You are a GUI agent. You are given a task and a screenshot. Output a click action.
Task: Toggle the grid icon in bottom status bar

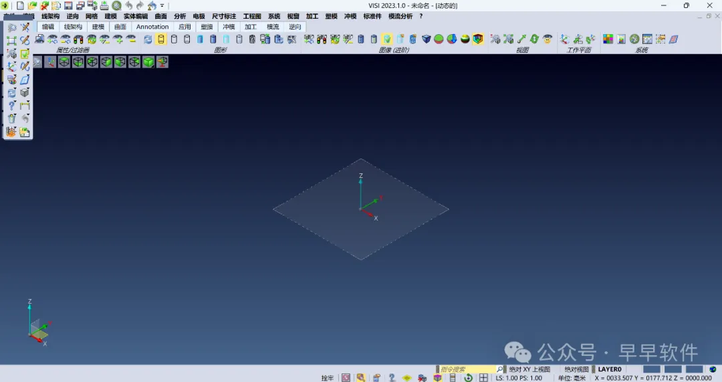tap(483, 378)
